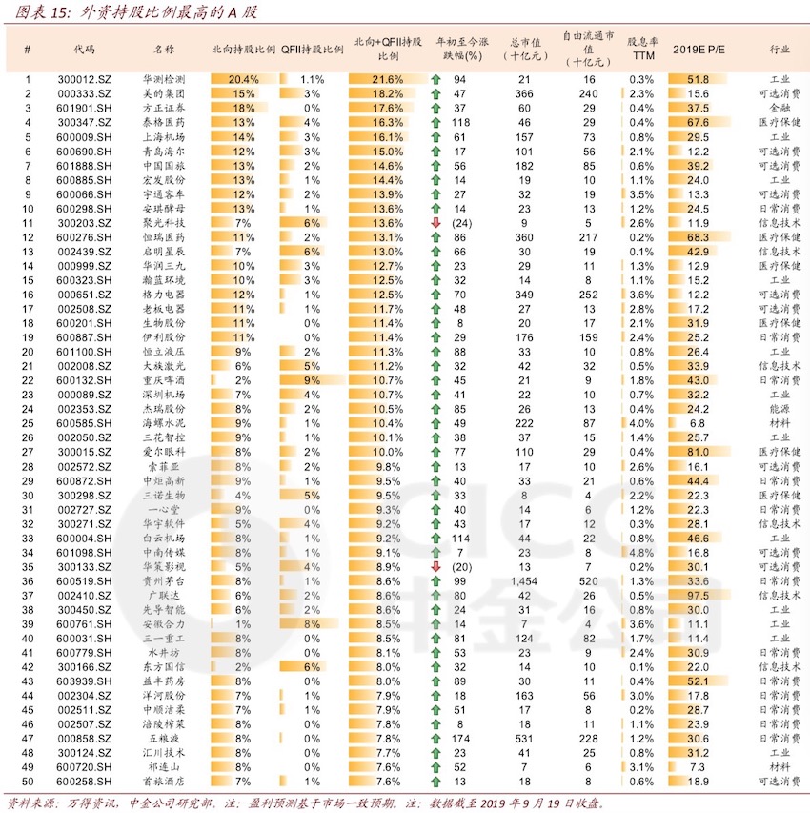The height and width of the screenshot is (813, 810).
Task: Click the 名称 column header
Action: point(164,50)
